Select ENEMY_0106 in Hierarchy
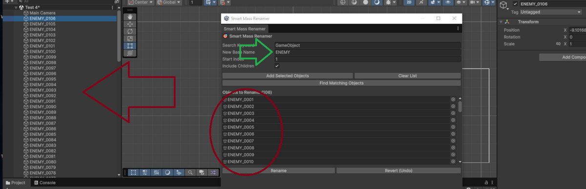Screen dimensions: 586x189 tap(42, 19)
